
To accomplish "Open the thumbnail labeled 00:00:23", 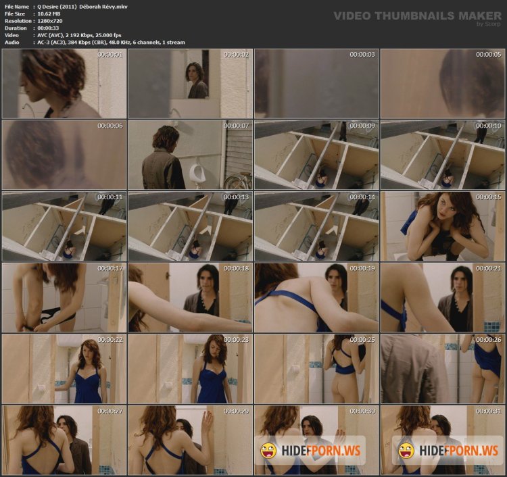I will click(x=190, y=369).
